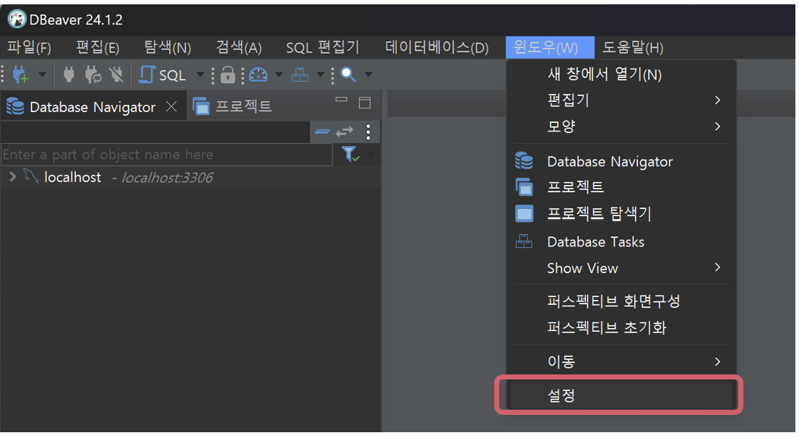Viewport: 799px width, 438px height.
Task: Click the navigator filter funnel icon
Action: [x=350, y=154]
